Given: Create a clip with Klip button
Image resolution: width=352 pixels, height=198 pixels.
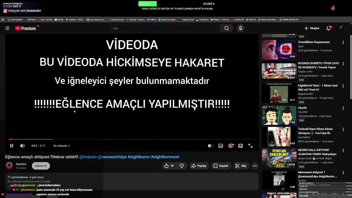Looking at the screenshot, I should pos(241,166).
